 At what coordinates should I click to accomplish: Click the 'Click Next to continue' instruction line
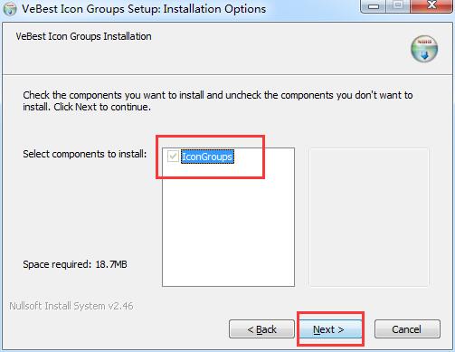[102, 107]
